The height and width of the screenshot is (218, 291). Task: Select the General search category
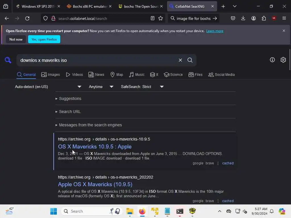(x=26, y=75)
